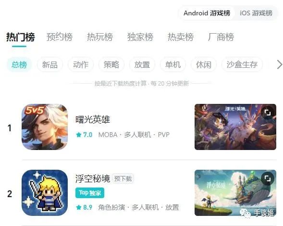Open the 热卖榜 tab

tap(181, 37)
